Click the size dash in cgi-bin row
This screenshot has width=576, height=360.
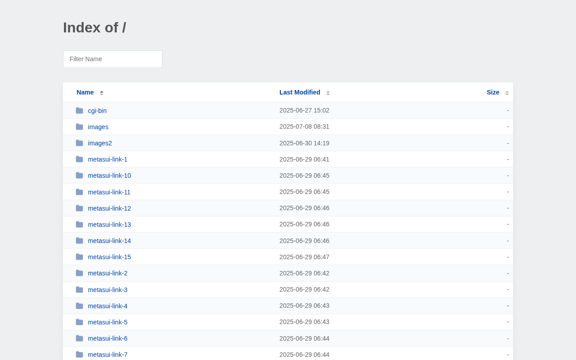(508, 110)
